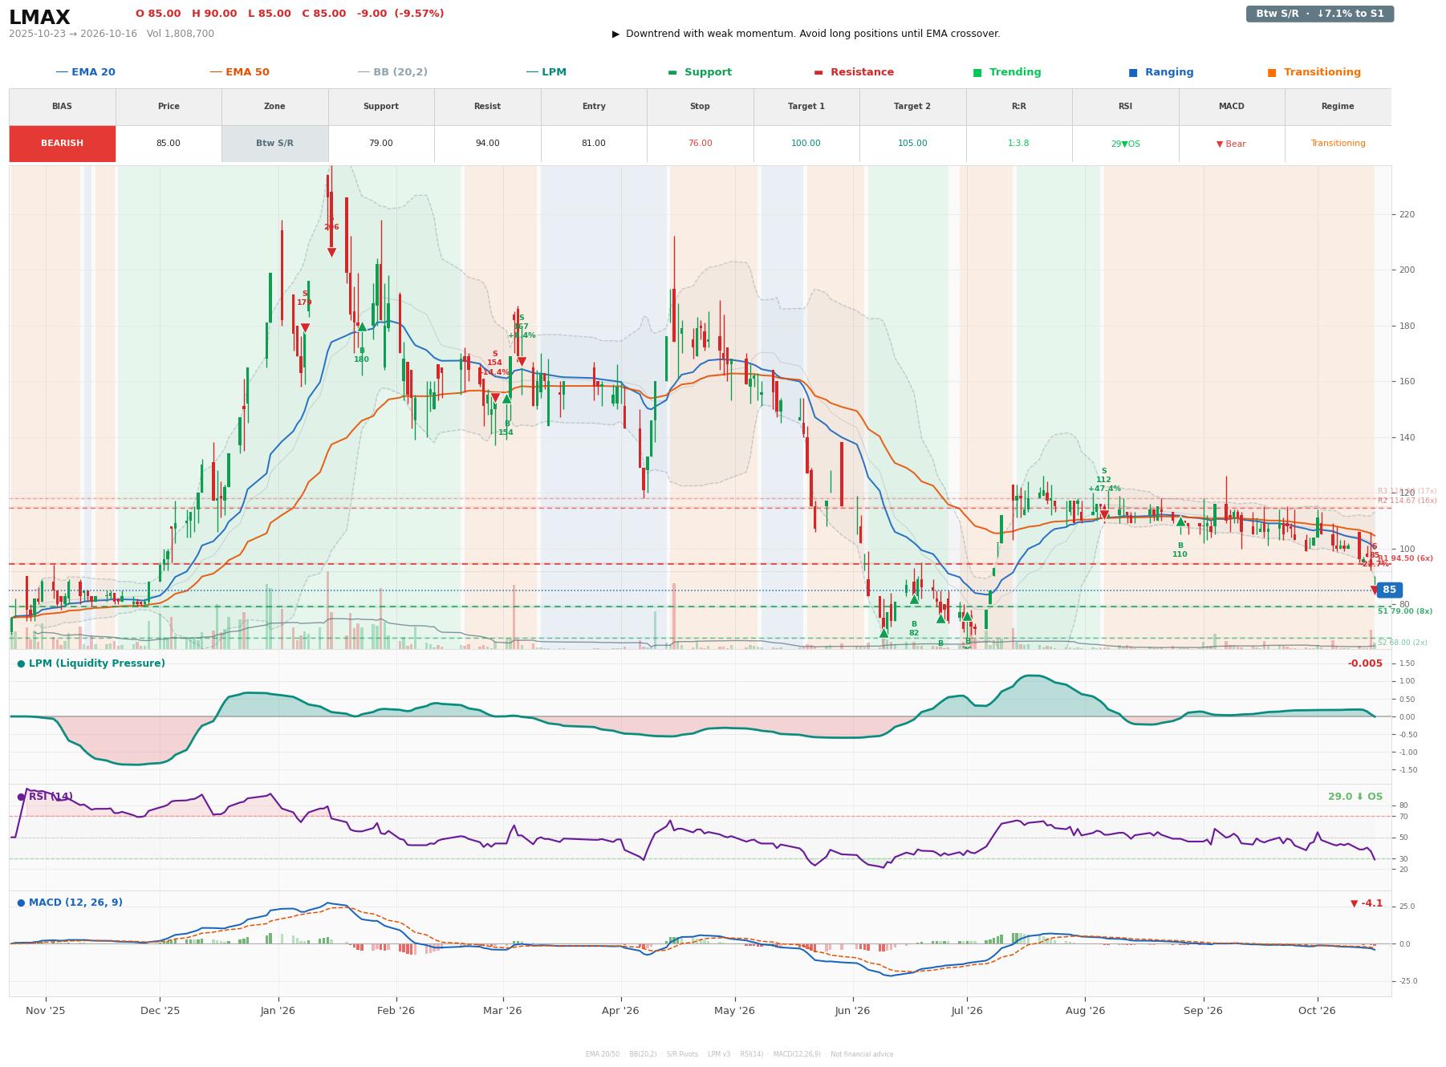Image resolution: width=1446 pixels, height=1067 pixels.
Task: Click the sell marker labeled S 112 +47.4%
Action: (x=1104, y=515)
